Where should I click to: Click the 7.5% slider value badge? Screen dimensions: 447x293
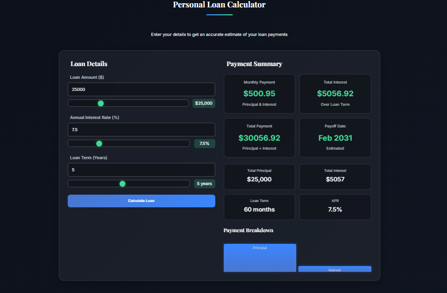pyautogui.click(x=204, y=144)
